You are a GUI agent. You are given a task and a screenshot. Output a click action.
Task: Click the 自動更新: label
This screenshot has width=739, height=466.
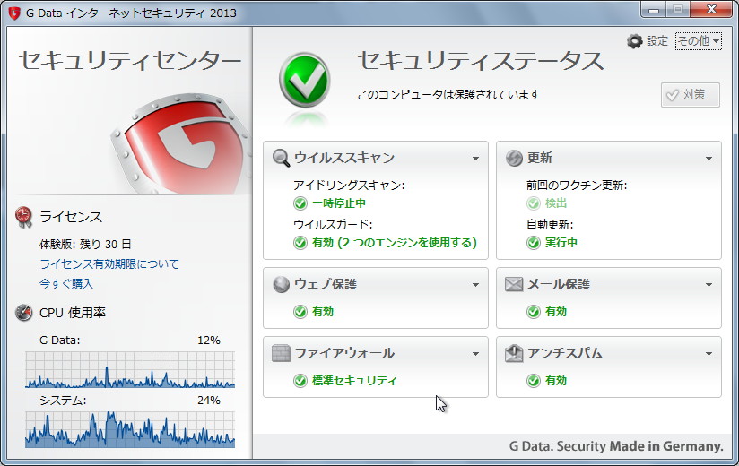pos(550,225)
